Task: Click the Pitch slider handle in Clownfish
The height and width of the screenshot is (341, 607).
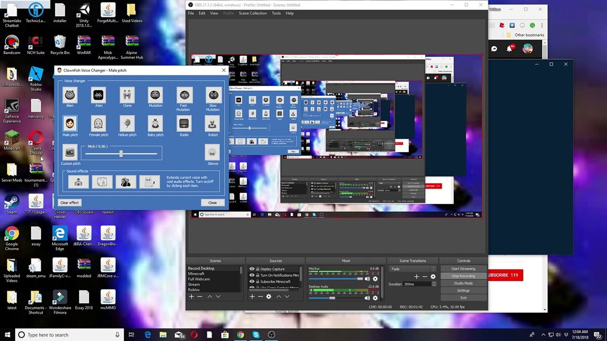Action: coord(121,153)
